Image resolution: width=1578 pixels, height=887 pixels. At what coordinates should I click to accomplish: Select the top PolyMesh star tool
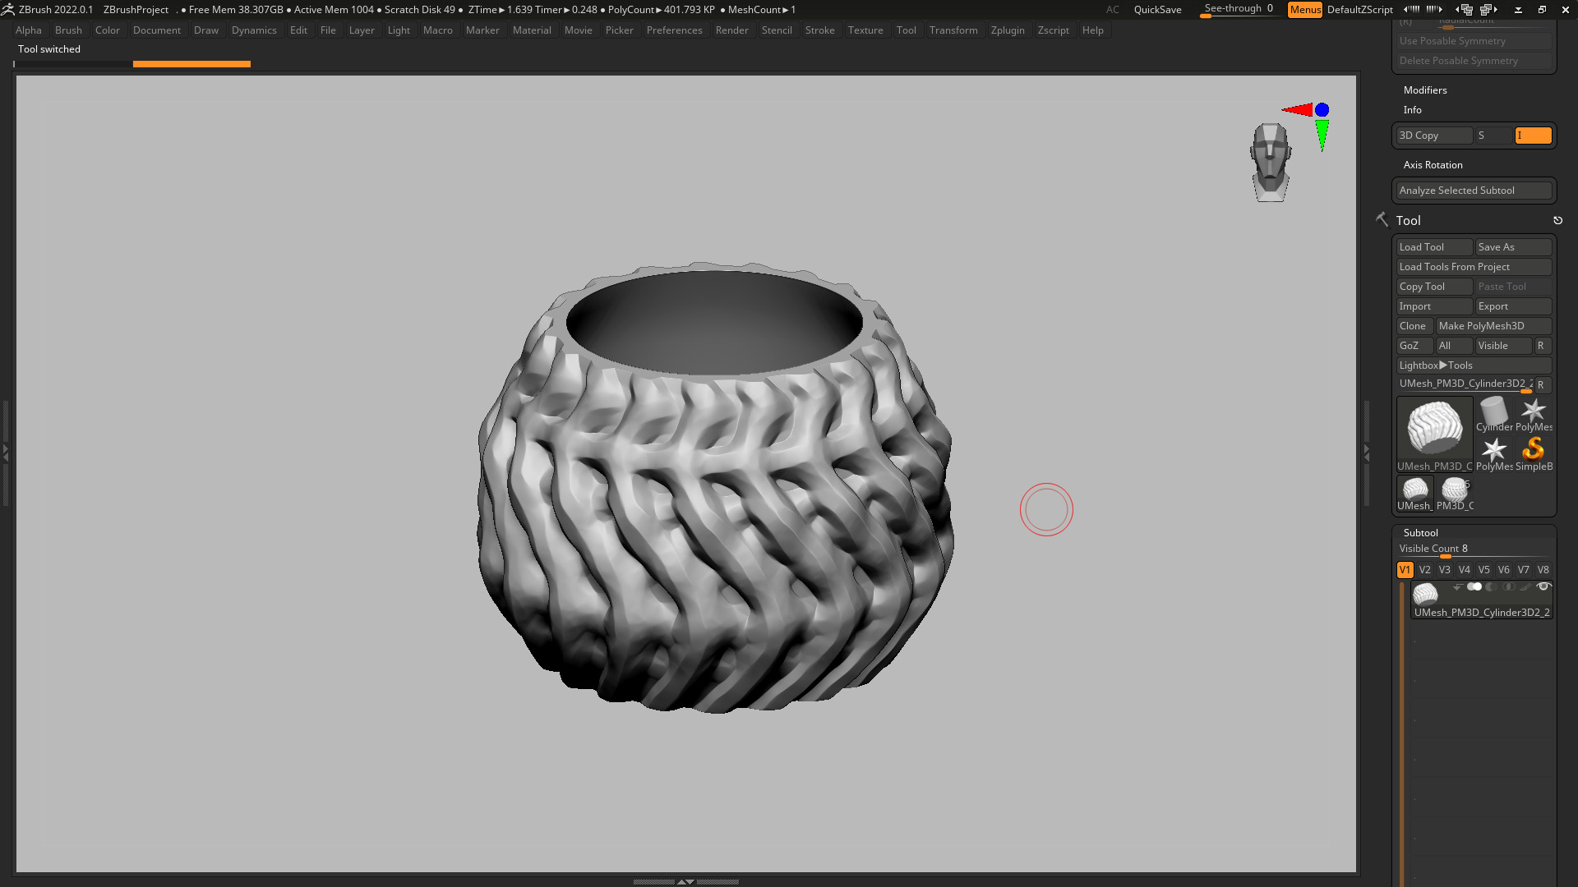1534,414
